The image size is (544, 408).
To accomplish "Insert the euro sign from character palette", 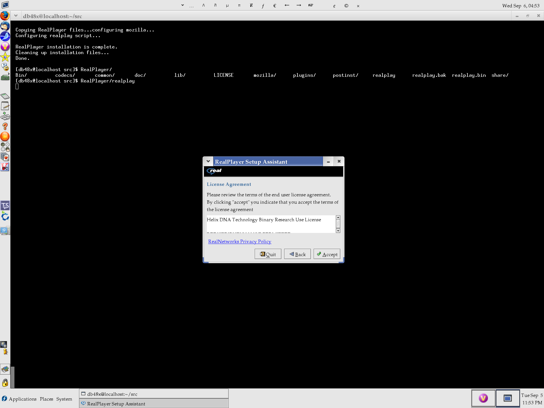I will (275, 5).
